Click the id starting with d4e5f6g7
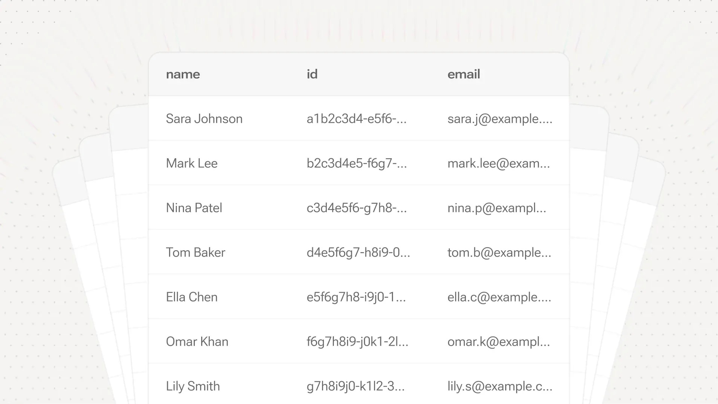The height and width of the screenshot is (404, 718). [x=358, y=252]
